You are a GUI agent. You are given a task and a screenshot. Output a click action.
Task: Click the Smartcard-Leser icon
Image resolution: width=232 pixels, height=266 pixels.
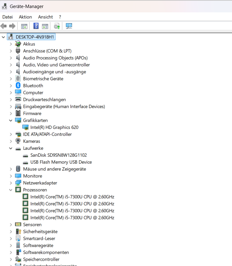tap(18, 238)
